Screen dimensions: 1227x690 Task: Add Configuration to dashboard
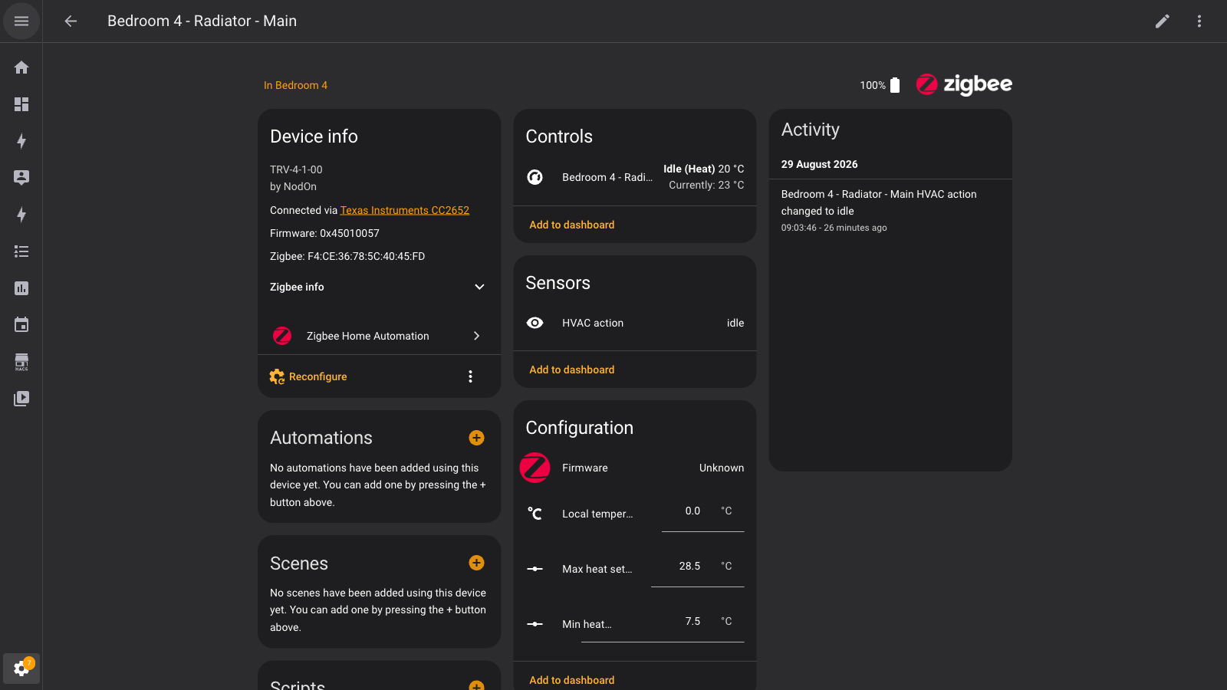[572, 680]
